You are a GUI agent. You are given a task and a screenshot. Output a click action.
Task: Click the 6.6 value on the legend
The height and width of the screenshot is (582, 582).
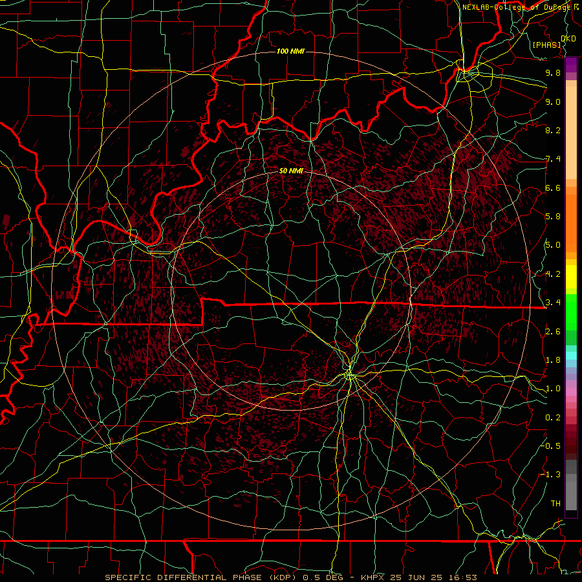553,188
